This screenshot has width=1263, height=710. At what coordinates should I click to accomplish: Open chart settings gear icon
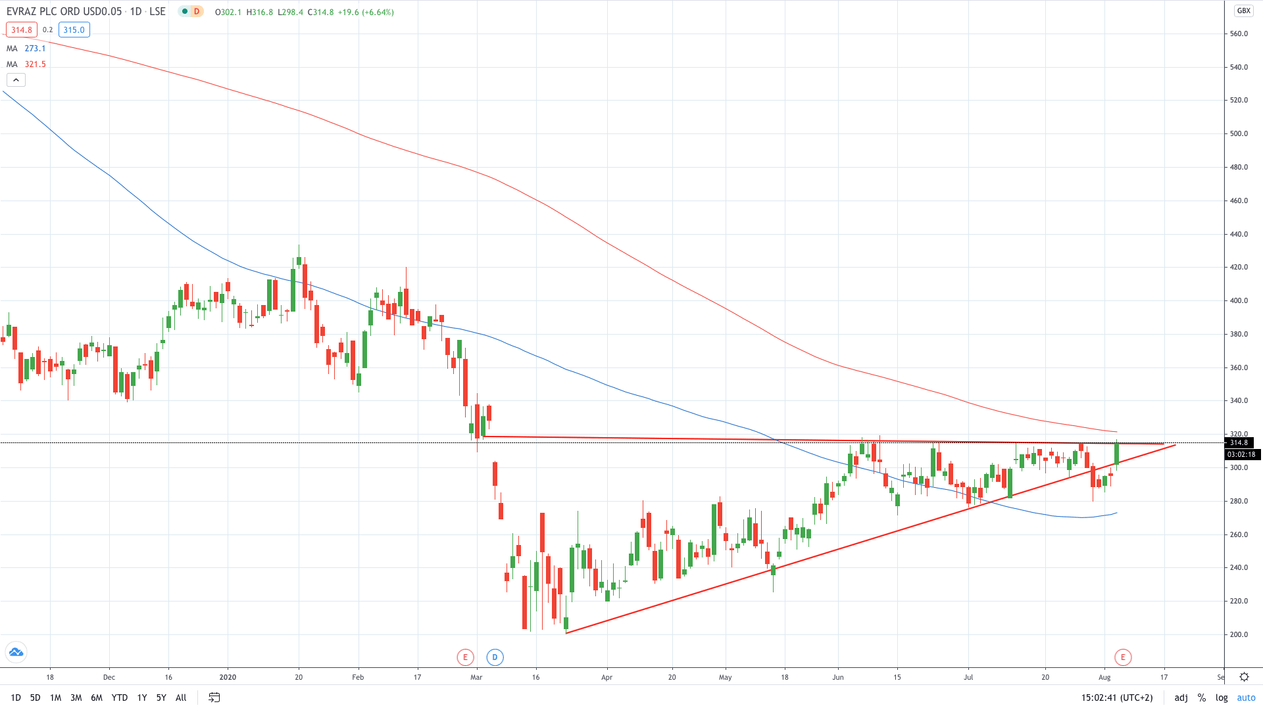pyautogui.click(x=1244, y=676)
